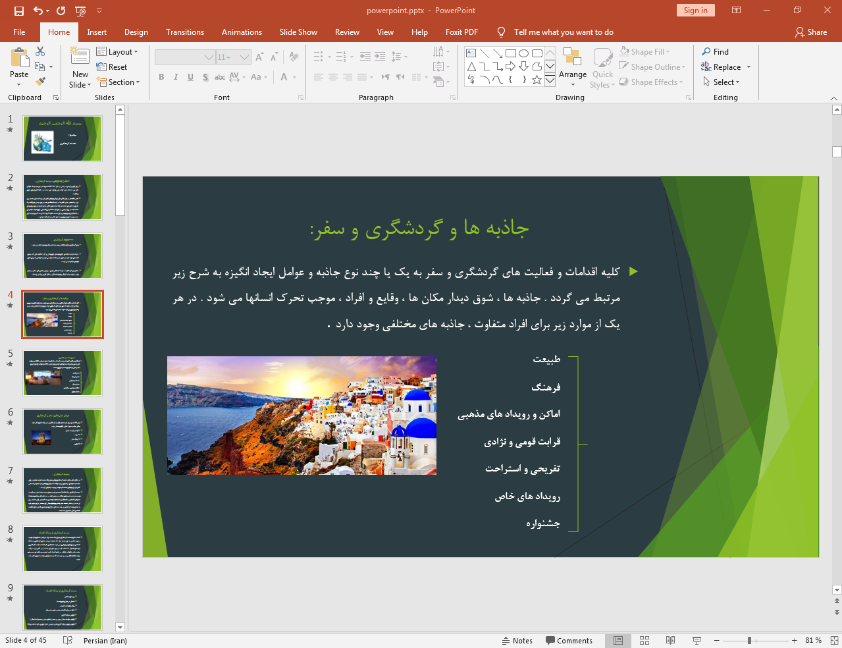Switch to Normal view in status bar
This screenshot has width=842, height=648.
(x=618, y=640)
